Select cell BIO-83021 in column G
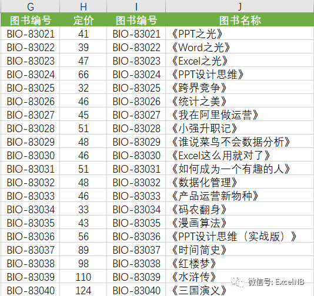This screenshot has width=314, height=296. [x=30, y=33]
